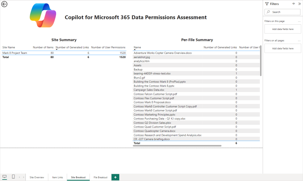This screenshot has width=303, height=181.
Task: Open the File Breakout tab
Action: 100,177
